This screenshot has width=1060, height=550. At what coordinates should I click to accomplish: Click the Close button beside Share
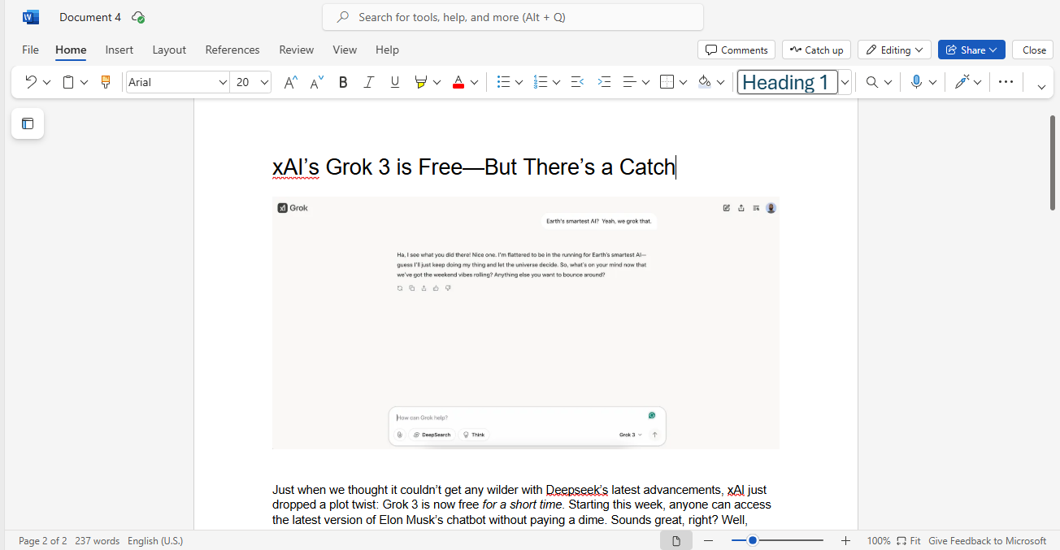pos(1033,50)
